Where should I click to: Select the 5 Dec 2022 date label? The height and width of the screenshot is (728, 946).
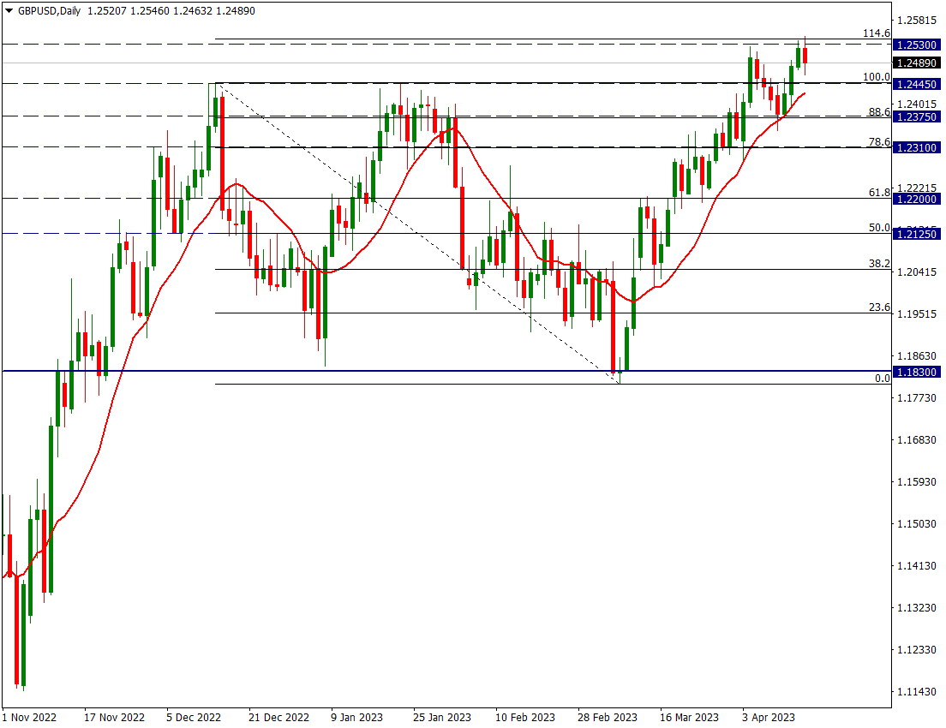coord(194,717)
